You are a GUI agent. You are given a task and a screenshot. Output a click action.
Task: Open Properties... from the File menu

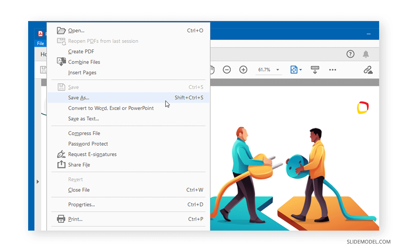point(128,205)
